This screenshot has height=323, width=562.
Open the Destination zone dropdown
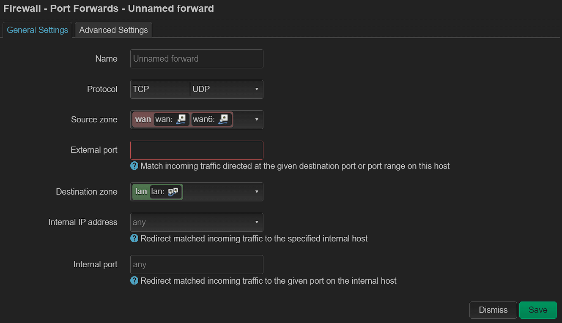click(257, 192)
